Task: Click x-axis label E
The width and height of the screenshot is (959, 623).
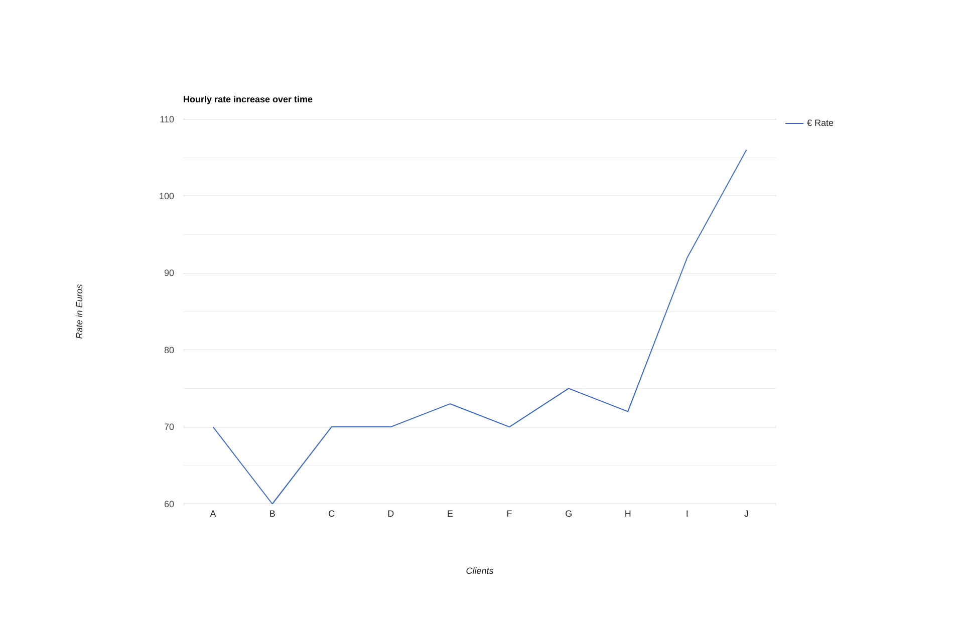Action: click(450, 514)
